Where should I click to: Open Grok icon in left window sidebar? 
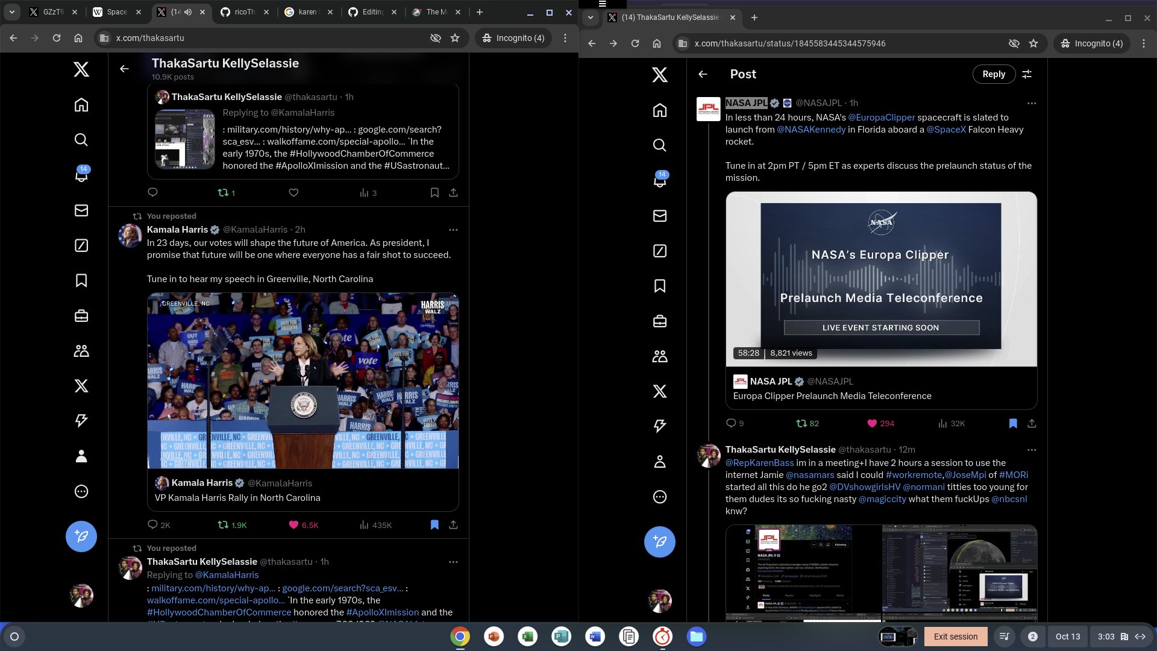(81, 245)
